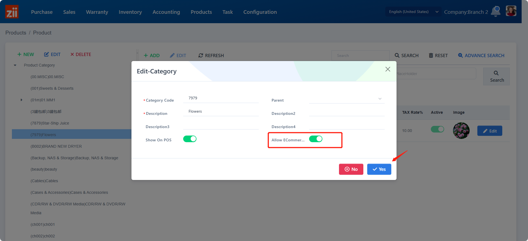Confirm with the Yes button
This screenshot has width=528, height=241.
(x=379, y=169)
